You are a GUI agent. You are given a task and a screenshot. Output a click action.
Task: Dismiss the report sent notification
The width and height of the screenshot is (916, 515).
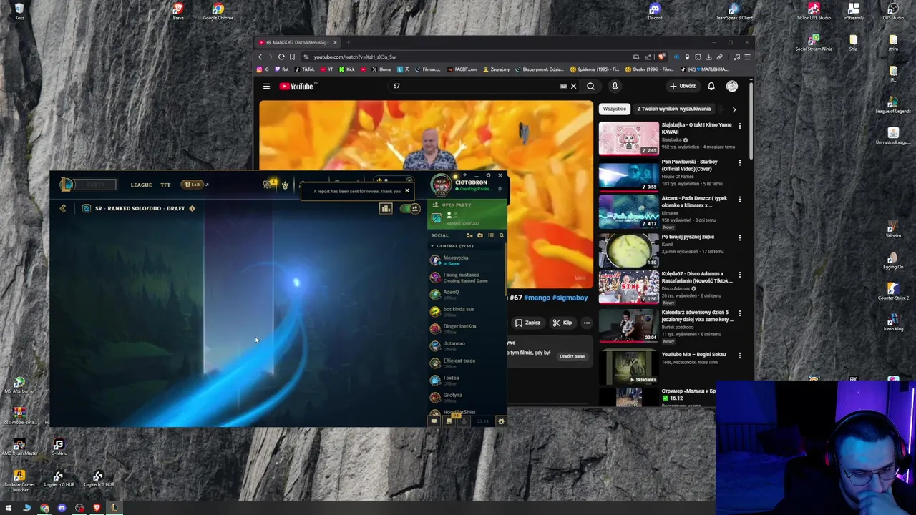coord(407,190)
